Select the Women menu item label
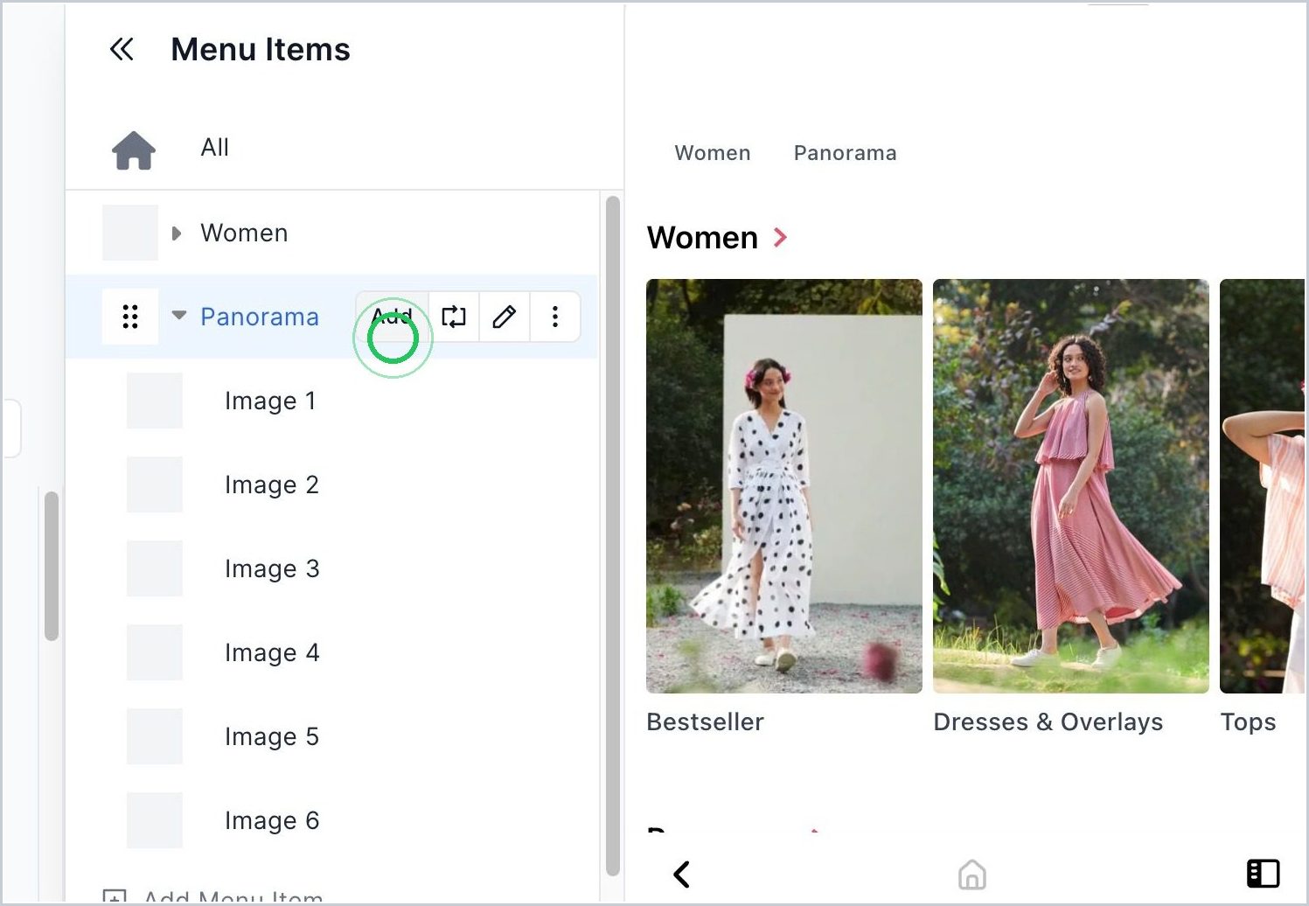The width and height of the screenshot is (1309, 906). coord(244,233)
